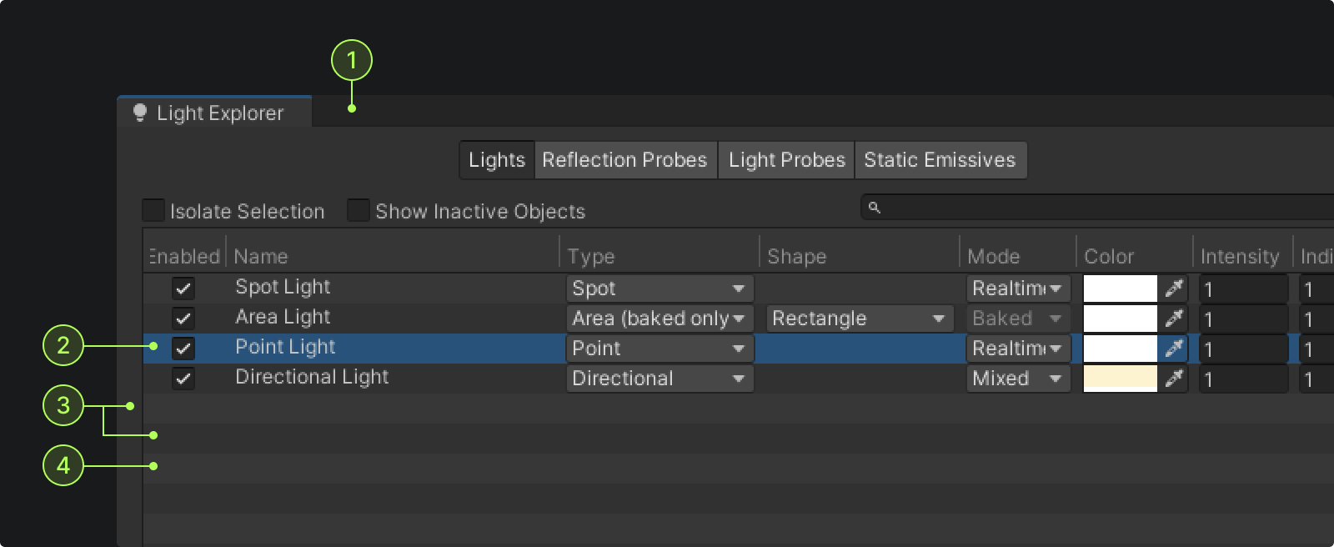Enable the Isolate Selection checkbox

point(153,210)
